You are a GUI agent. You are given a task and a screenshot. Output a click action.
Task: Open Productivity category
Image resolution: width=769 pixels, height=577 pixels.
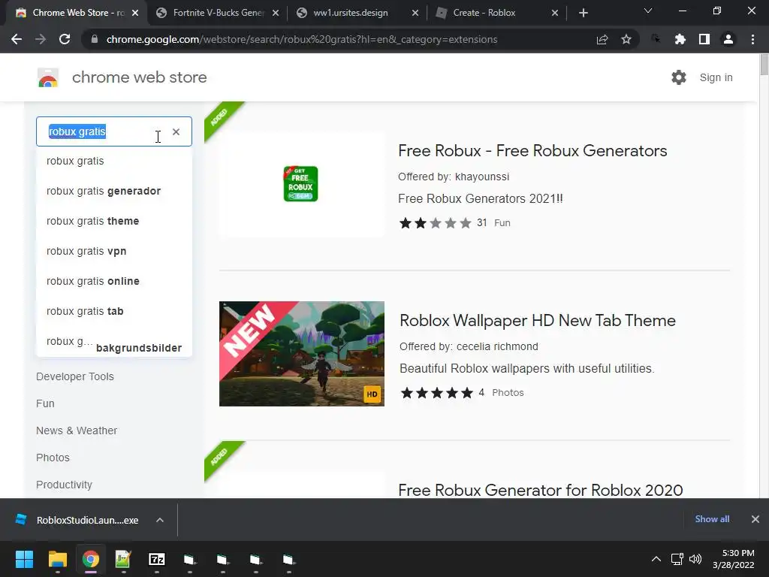click(x=65, y=485)
